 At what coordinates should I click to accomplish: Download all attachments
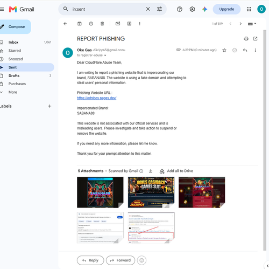pyautogui.click(x=151, y=171)
